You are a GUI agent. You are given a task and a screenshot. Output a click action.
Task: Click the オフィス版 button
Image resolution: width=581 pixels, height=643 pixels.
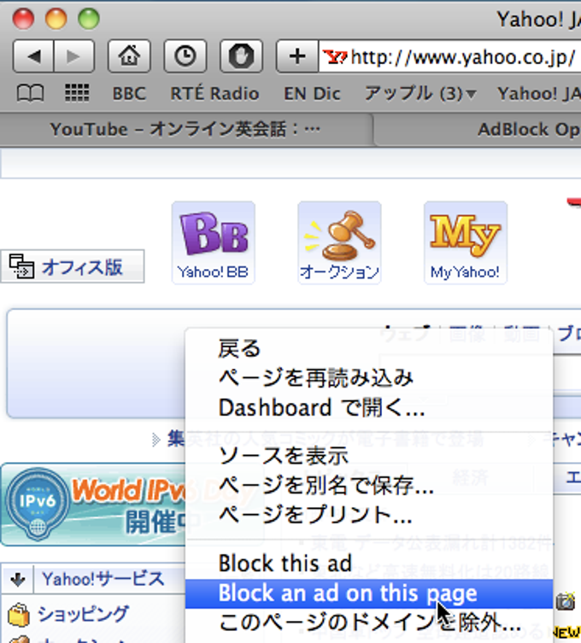point(73,266)
